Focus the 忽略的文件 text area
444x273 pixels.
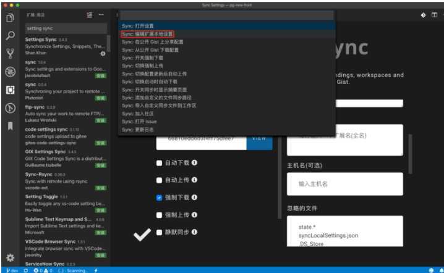click(x=345, y=231)
